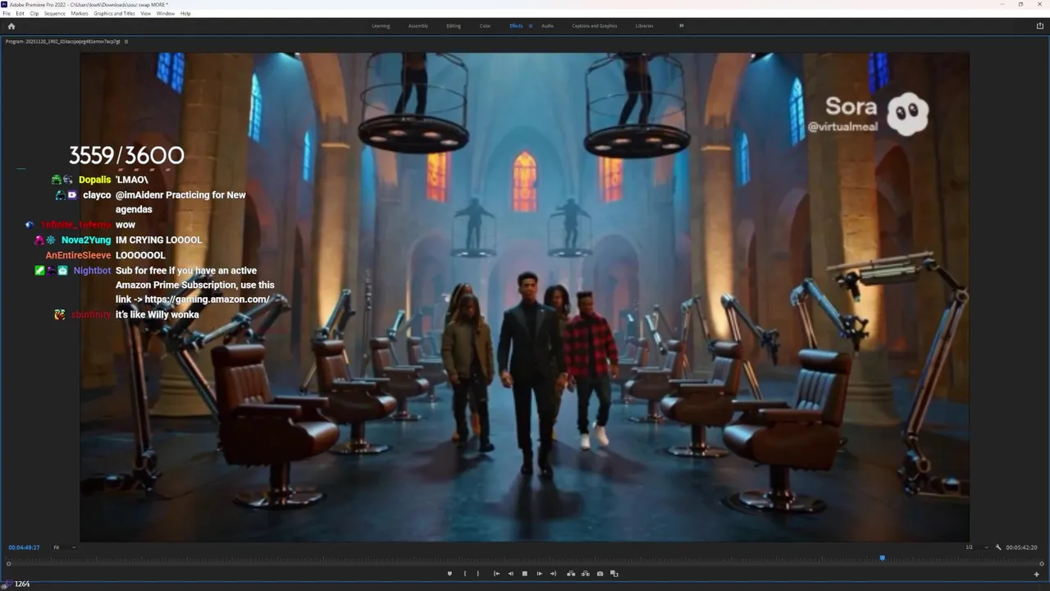Switch to the Effects workspace
The image size is (1050, 591).
(x=516, y=25)
